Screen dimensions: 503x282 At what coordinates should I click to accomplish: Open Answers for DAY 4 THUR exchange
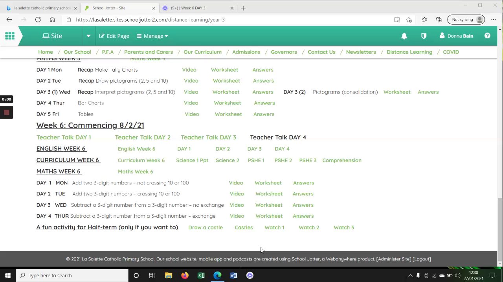coord(303,216)
